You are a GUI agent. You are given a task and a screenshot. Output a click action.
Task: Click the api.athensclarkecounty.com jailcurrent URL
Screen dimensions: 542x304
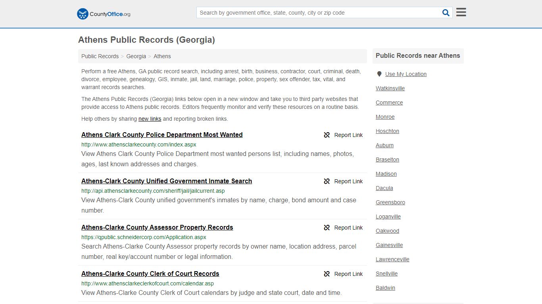coord(153,191)
